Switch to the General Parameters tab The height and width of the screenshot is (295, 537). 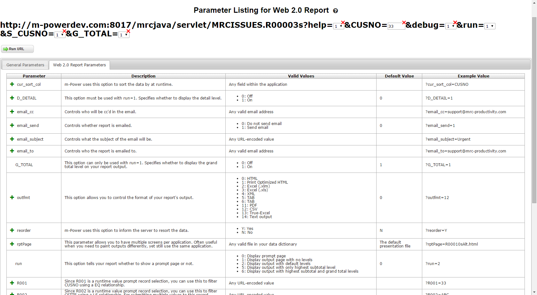pos(25,65)
